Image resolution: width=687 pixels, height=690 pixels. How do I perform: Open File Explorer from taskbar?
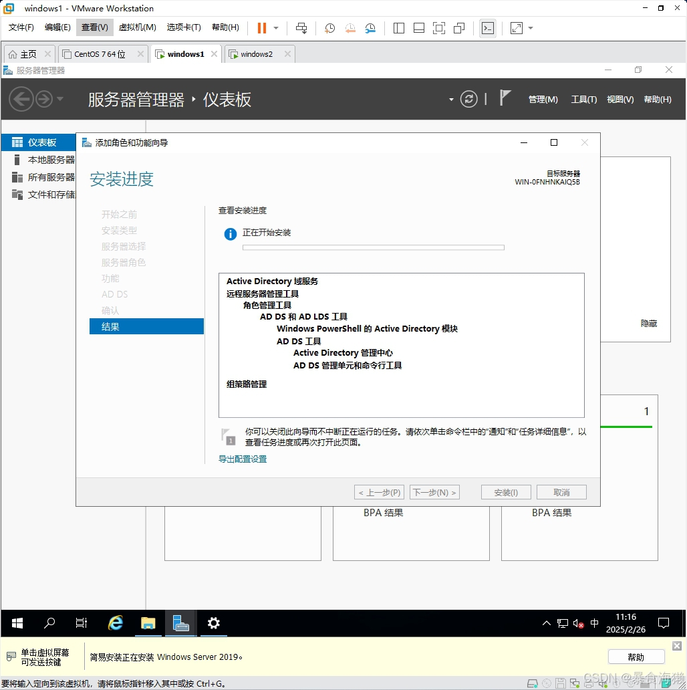point(148,623)
